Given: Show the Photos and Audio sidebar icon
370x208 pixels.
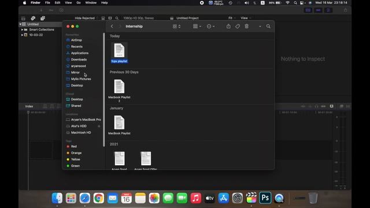Looking at the screenshot, I should pos(33,18).
